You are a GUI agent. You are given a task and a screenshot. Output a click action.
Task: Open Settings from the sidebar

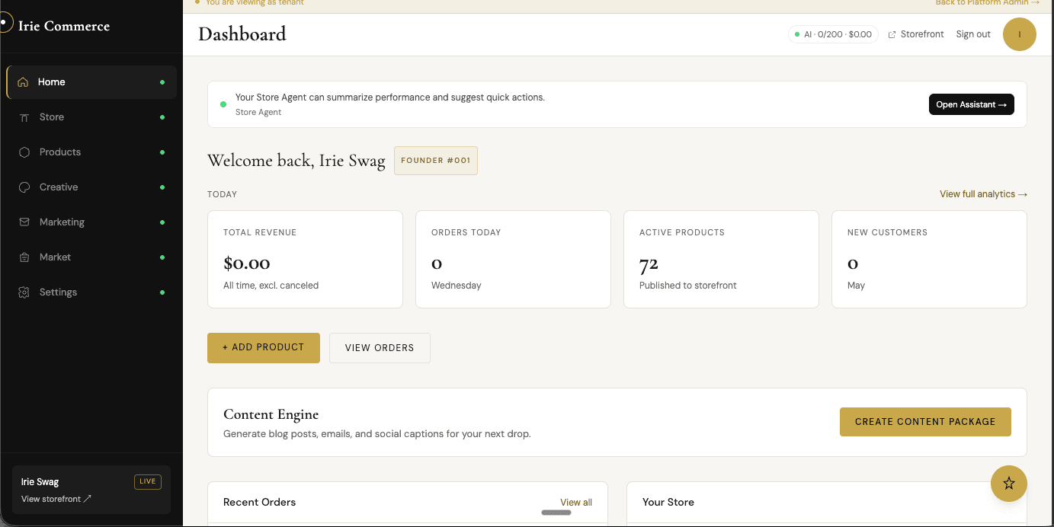coord(91,292)
